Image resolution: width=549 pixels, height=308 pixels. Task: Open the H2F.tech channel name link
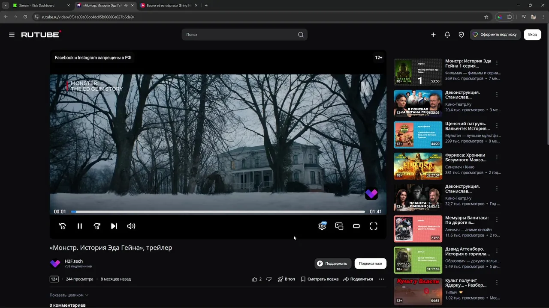[73, 261]
